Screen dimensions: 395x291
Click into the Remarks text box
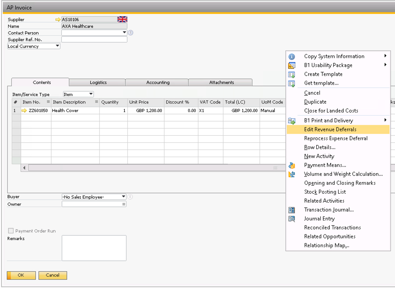(94, 248)
